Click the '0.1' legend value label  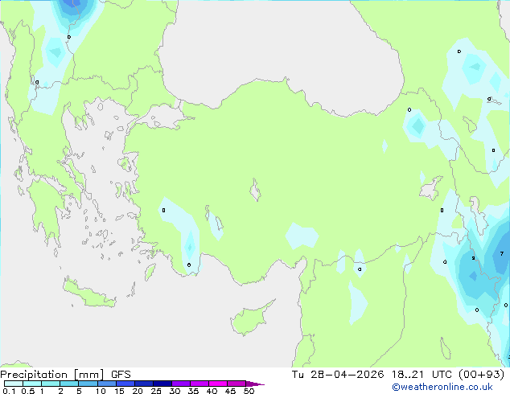pos(9,391)
